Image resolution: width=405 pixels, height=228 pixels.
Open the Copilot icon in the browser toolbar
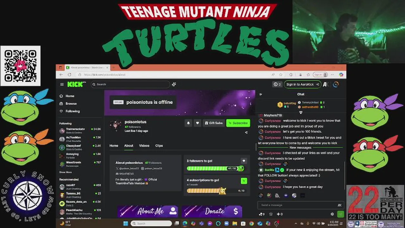pyautogui.click(x=341, y=75)
